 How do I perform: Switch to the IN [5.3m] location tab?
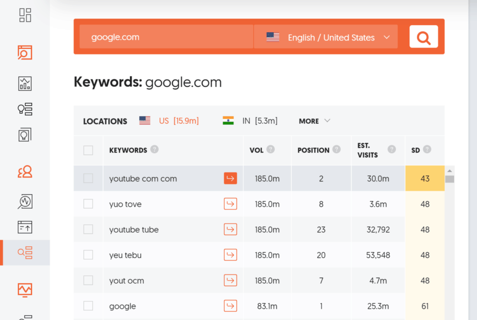260,120
